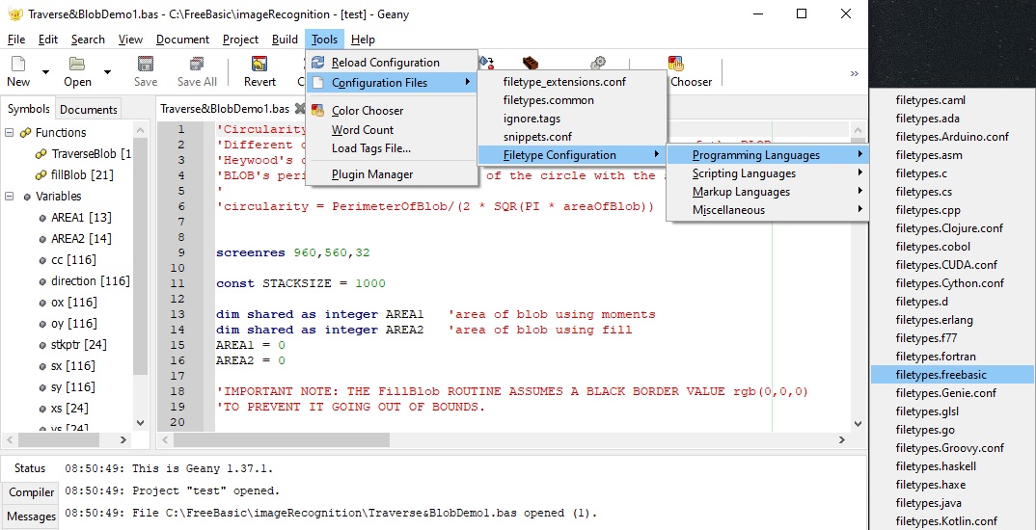1036x530 pixels.
Task: Open the Project menu
Action: [240, 40]
